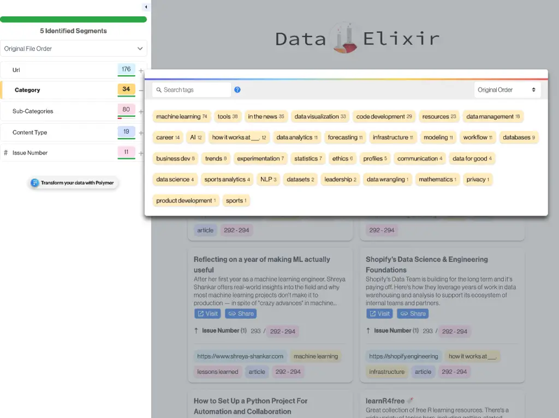
Task: Select the Issue Number segment row
Action: (x=73, y=152)
